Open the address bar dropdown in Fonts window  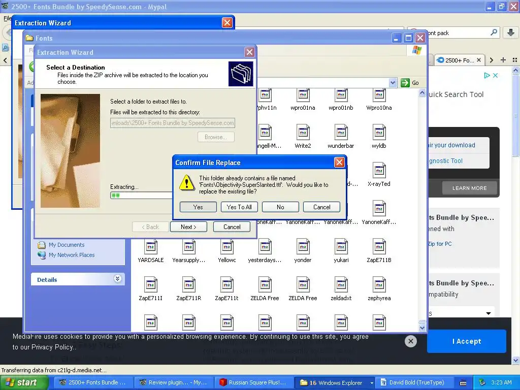pos(393,83)
